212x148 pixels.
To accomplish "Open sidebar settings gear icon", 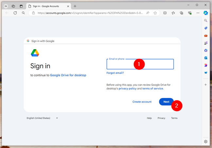I will click(x=206, y=141).
